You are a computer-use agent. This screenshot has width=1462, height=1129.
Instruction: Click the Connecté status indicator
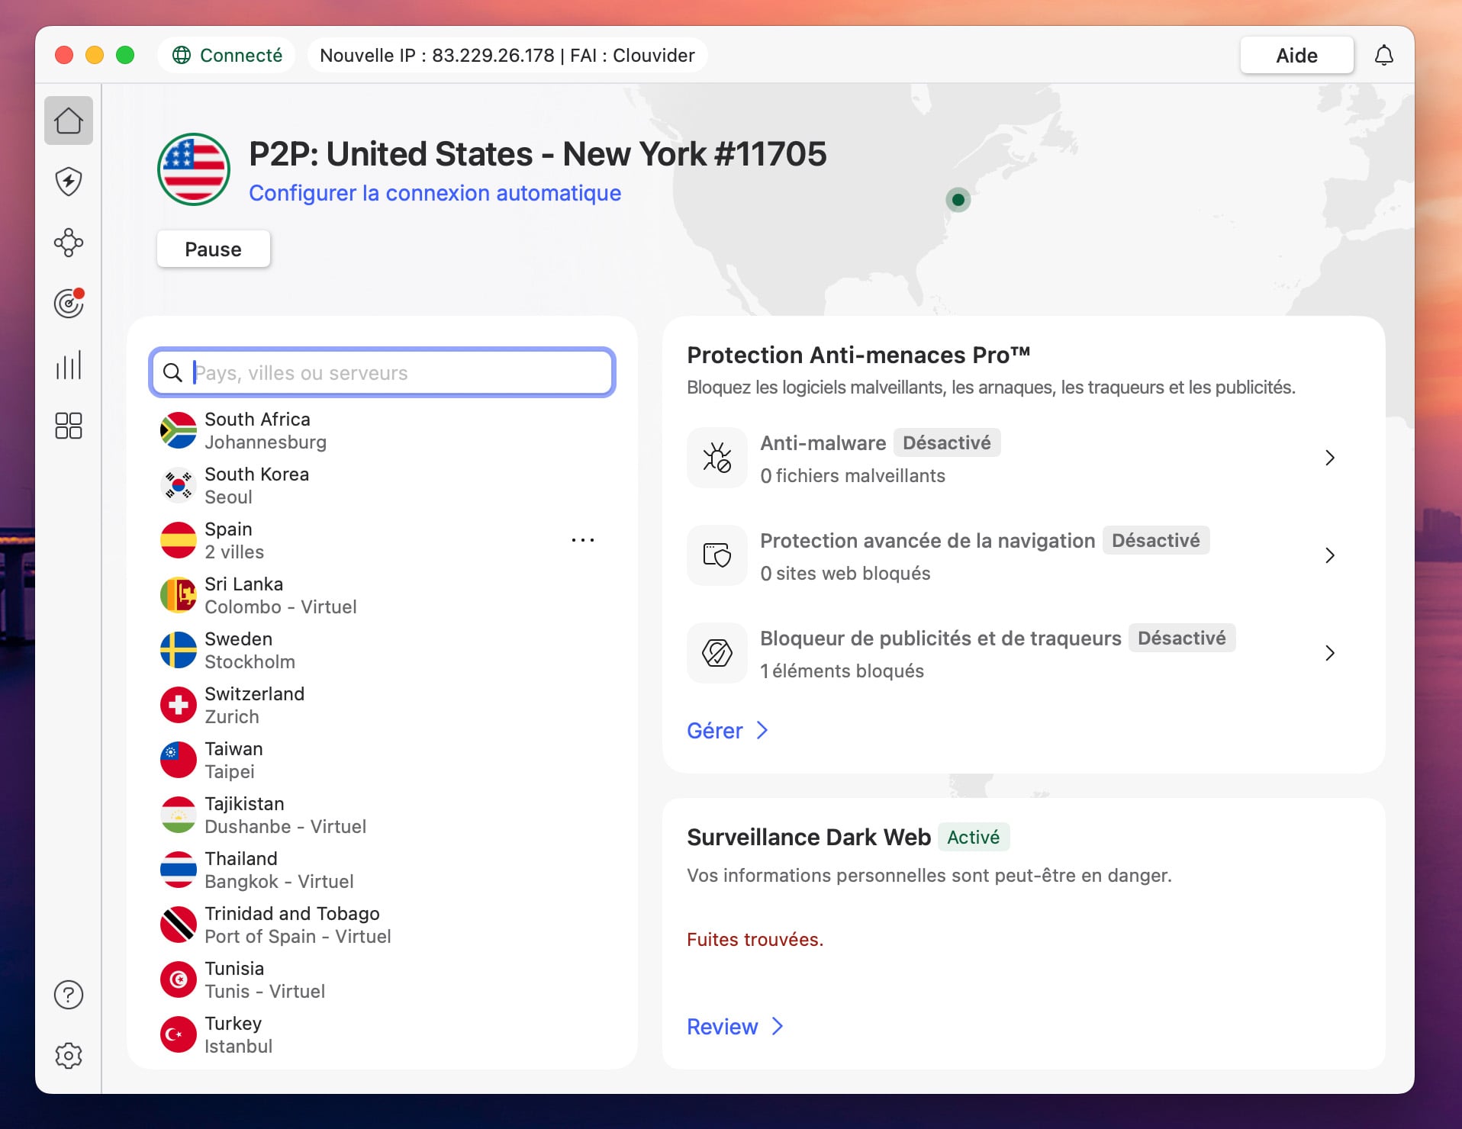pos(226,55)
